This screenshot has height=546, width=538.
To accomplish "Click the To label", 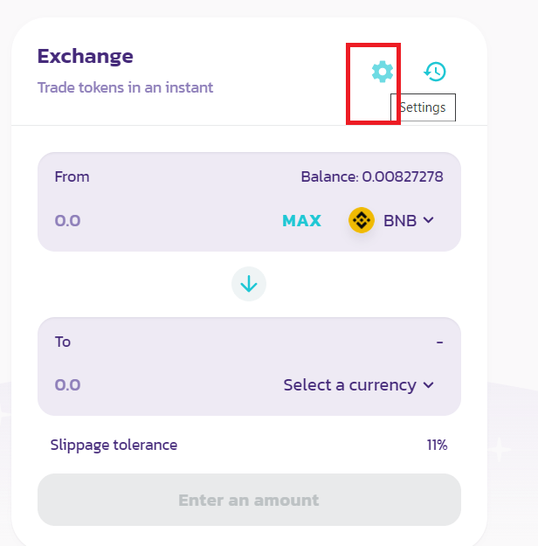I will (63, 342).
